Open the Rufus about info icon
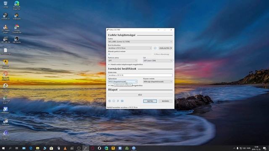This screenshot has height=151, width=269. [114, 101]
